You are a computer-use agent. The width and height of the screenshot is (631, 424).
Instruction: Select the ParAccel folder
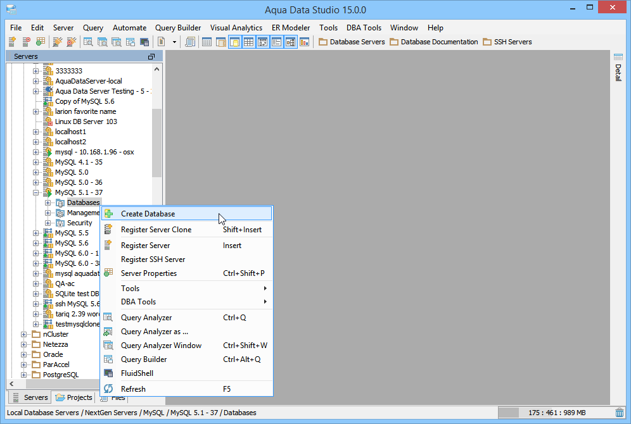coord(56,365)
